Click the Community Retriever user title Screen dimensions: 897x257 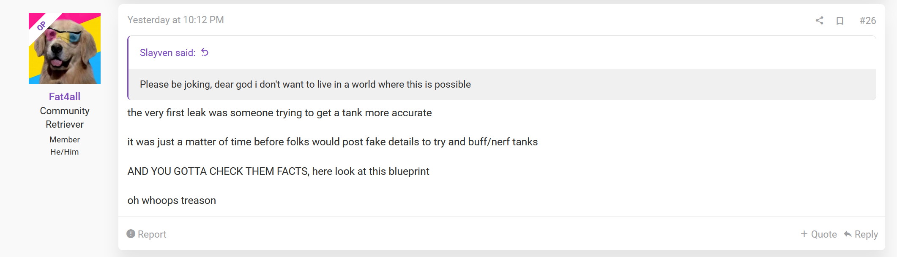(x=65, y=118)
